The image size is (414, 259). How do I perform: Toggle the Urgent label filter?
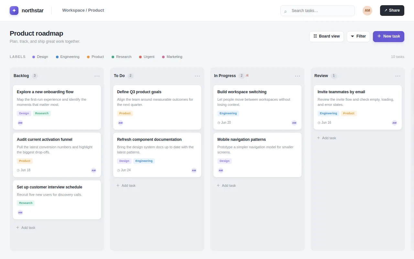coord(147,57)
